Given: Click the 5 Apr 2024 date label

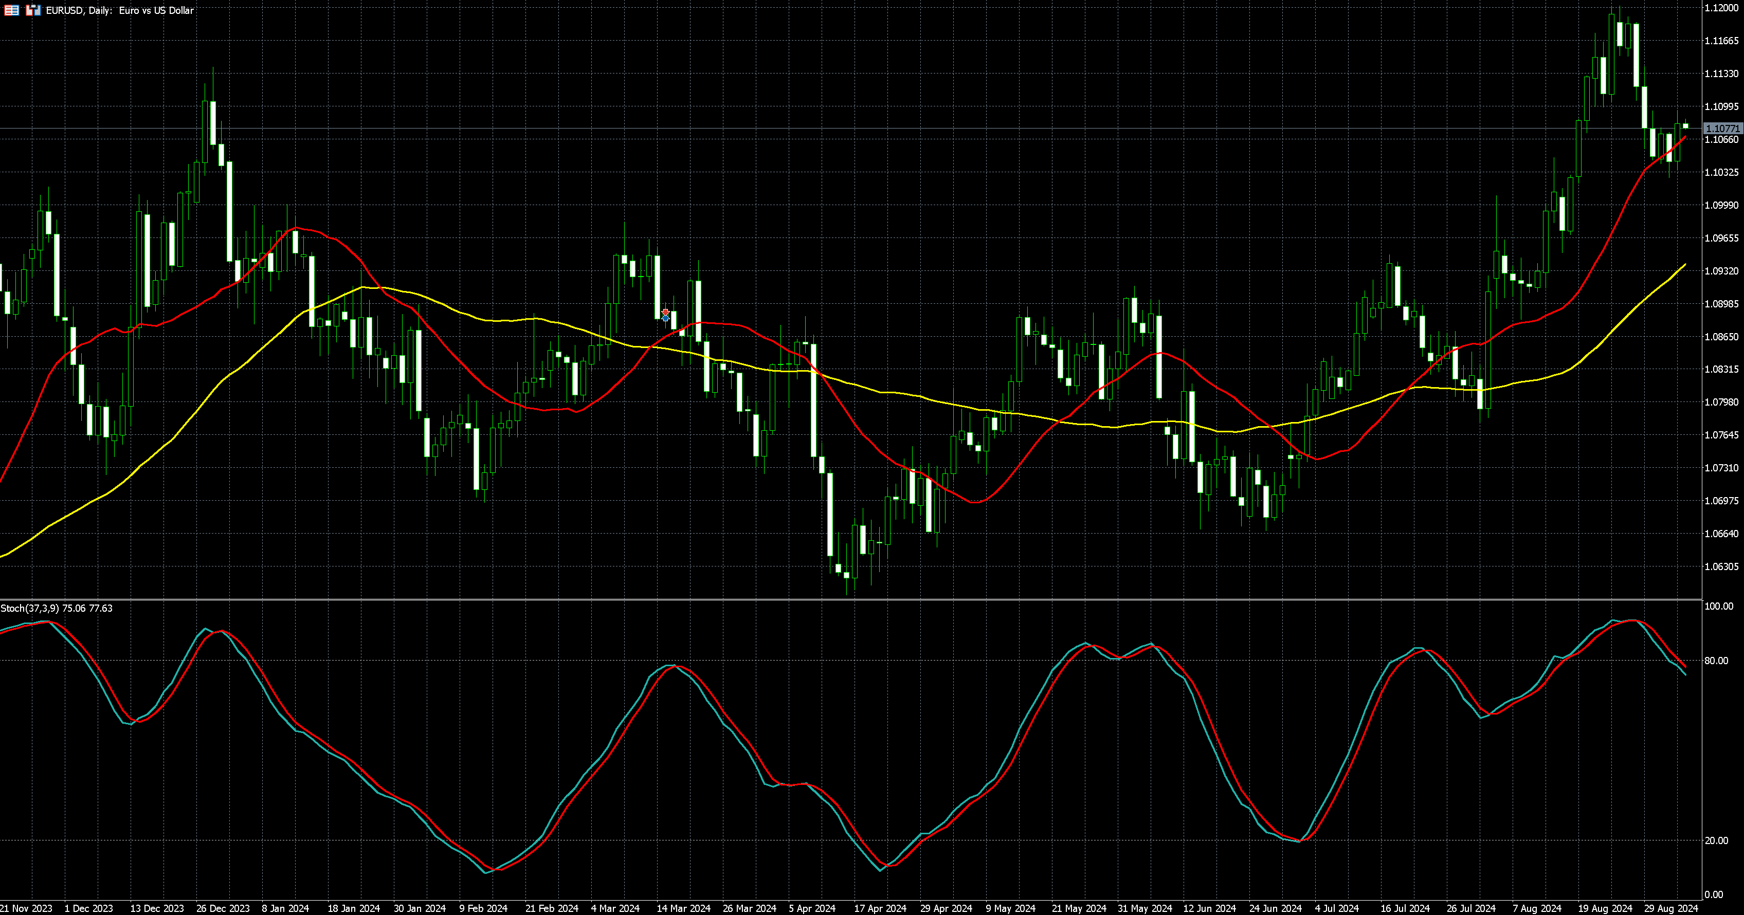Looking at the screenshot, I should pyautogui.click(x=812, y=908).
